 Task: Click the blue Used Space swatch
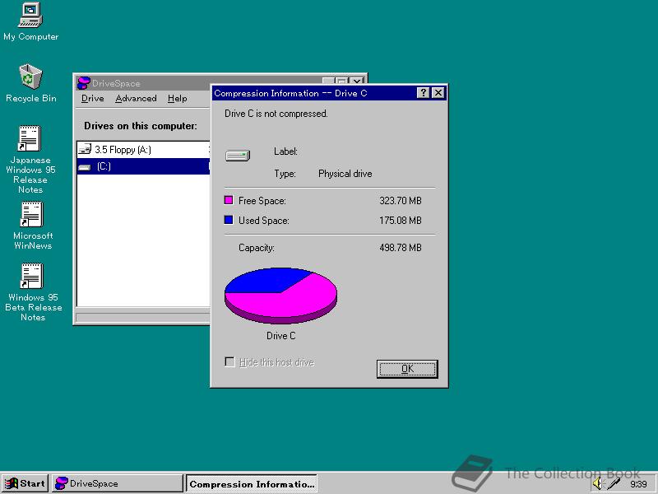(x=229, y=220)
